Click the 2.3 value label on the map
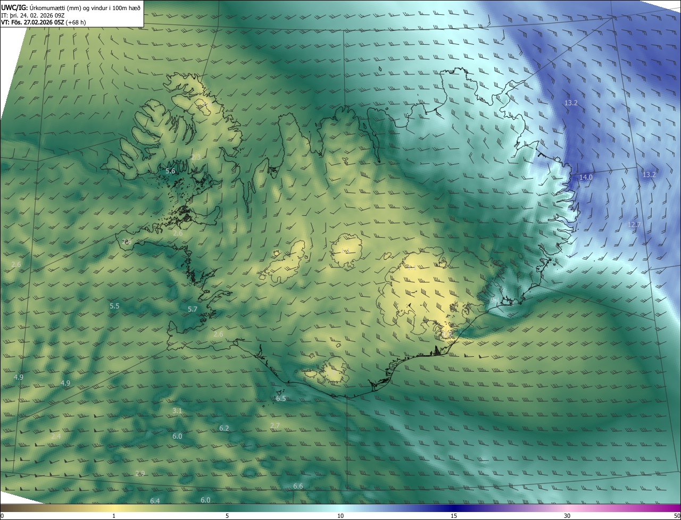The height and width of the screenshot is (520, 681). click(196, 157)
